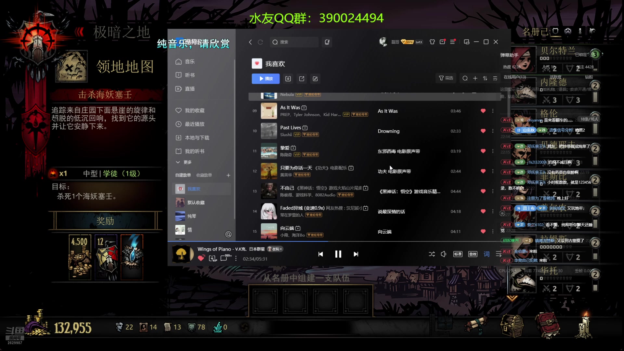Toggle the heart on Faded异域
624x351 pixels.
(483, 212)
